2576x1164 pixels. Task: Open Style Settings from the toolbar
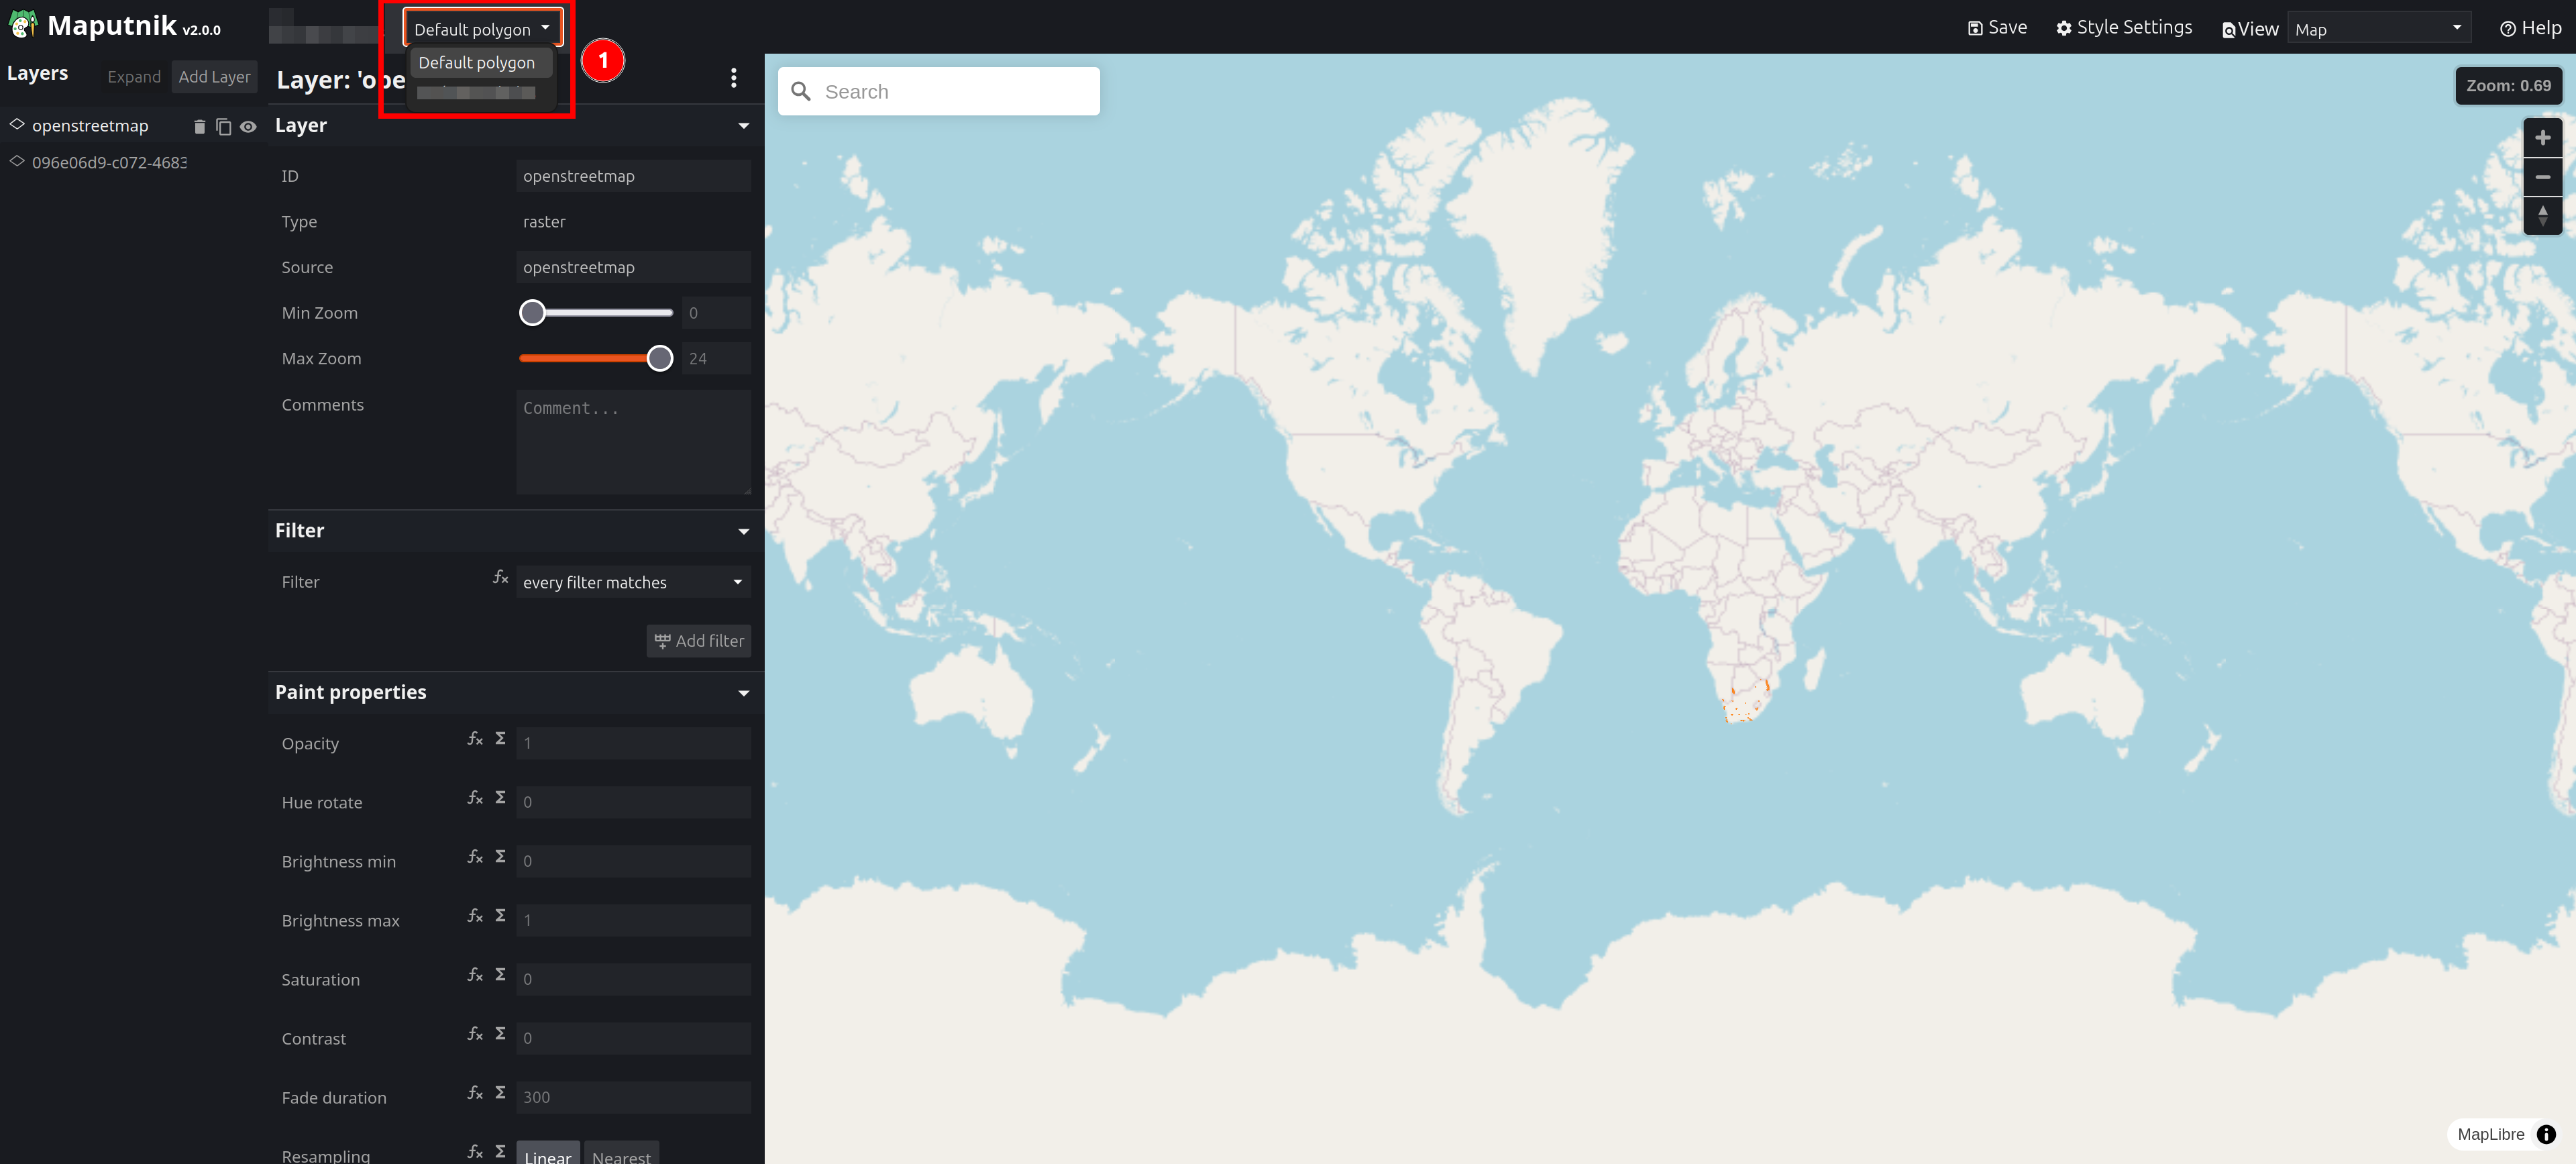[x=2124, y=28]
